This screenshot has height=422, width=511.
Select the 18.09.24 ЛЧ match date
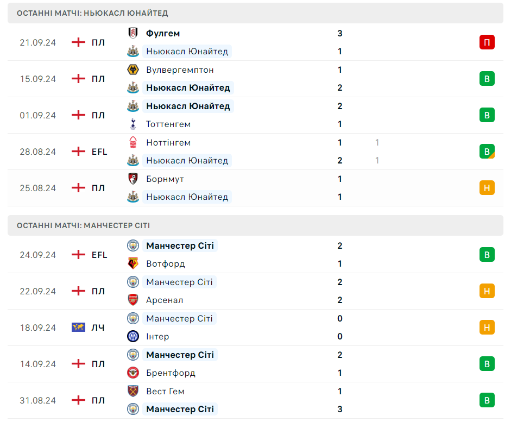tap(38, 327)
